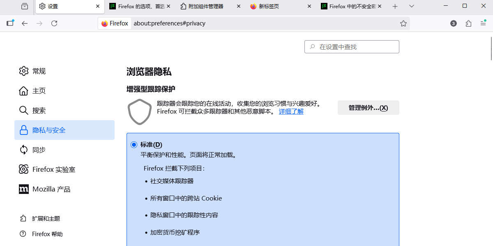Open the Extensions puzzle icon
Image resolution: width=493 pixels, height=246 pixels.
tap(468, 23)
